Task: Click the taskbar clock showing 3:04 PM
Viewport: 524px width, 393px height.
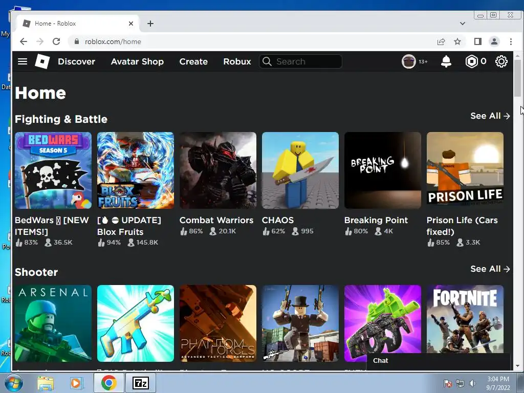Action: (498, 383)
